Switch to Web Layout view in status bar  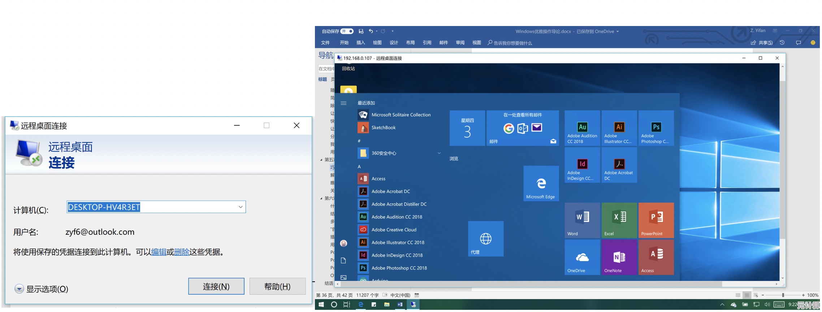756,295
